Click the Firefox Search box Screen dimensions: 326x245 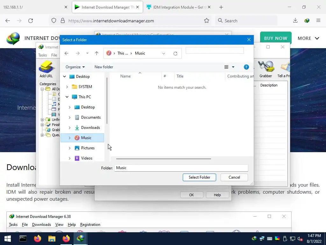(246, 21)
